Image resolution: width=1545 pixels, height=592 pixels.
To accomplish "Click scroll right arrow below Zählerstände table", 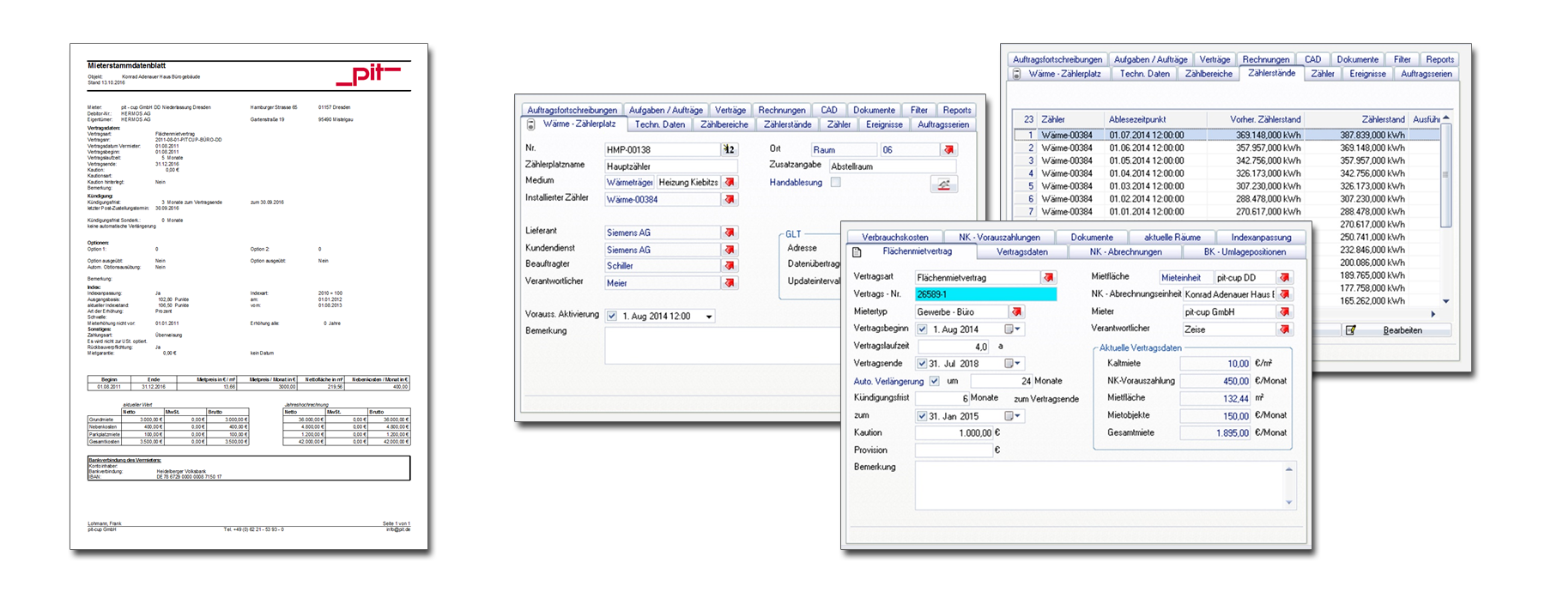I will click(x=1433, y=314).
